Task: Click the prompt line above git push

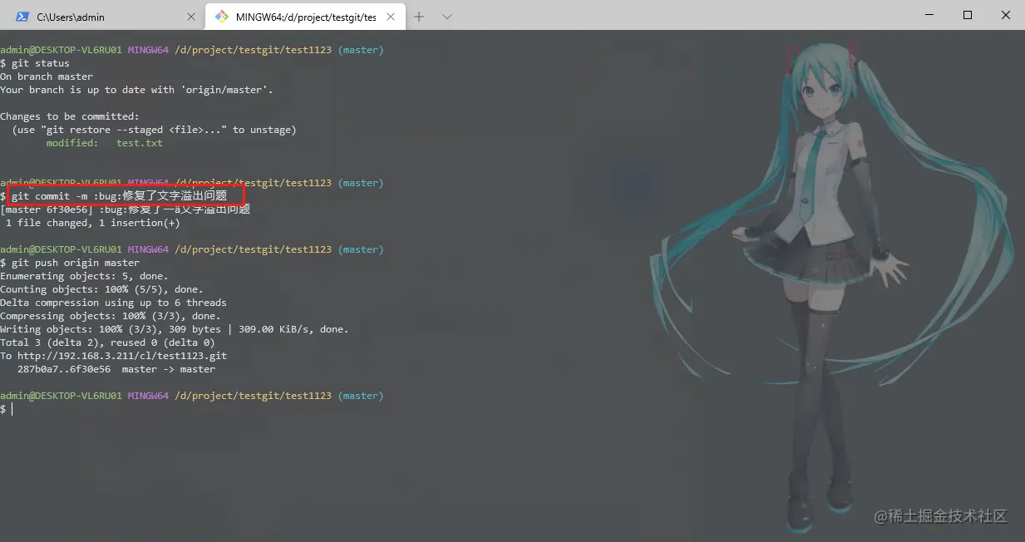Action: pos(192,249)
